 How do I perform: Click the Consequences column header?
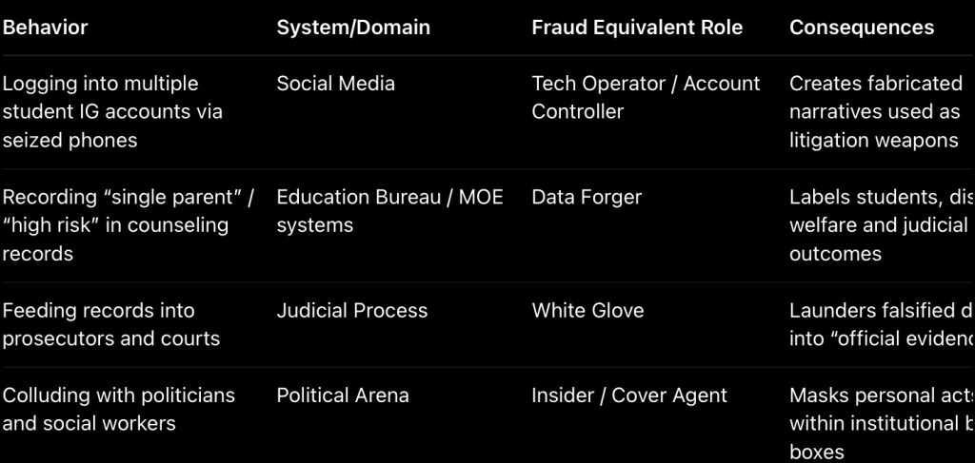(x=862, y=28)
